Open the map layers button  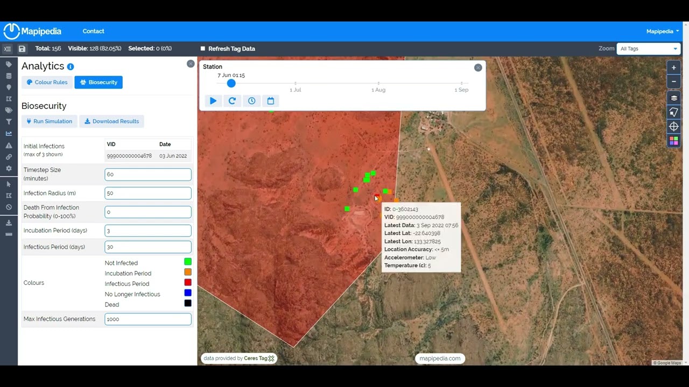[673, 98]
